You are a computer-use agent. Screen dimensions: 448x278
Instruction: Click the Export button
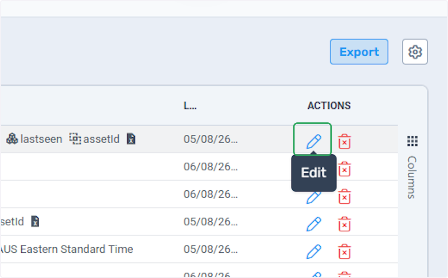pos(359,51)
